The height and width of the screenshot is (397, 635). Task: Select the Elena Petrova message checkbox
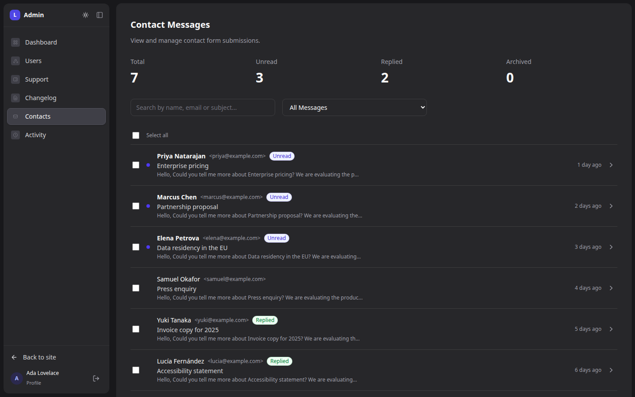point(136,247)
